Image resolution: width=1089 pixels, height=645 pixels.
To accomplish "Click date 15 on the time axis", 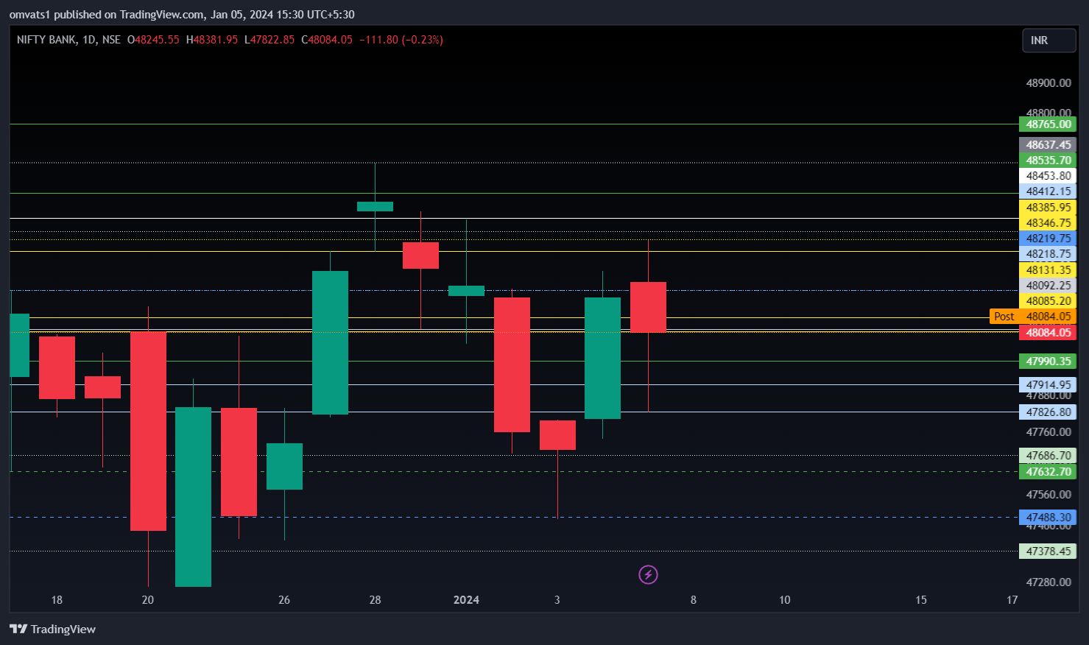I will point(921,600).
